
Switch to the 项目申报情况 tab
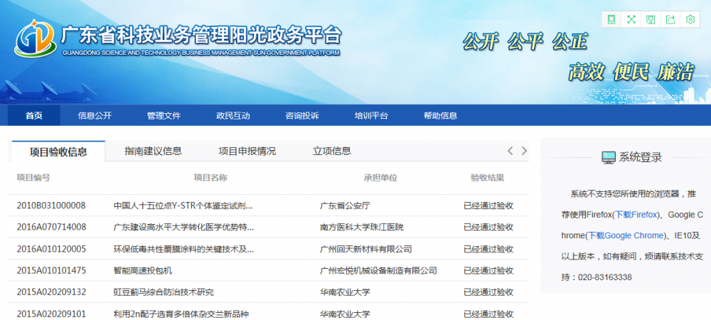pyautogui.click(x=247, y=151)
